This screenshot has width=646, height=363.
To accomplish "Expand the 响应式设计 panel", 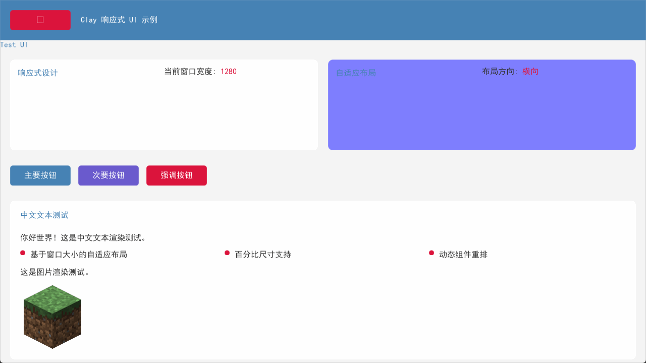I will (x=164, y=105).
